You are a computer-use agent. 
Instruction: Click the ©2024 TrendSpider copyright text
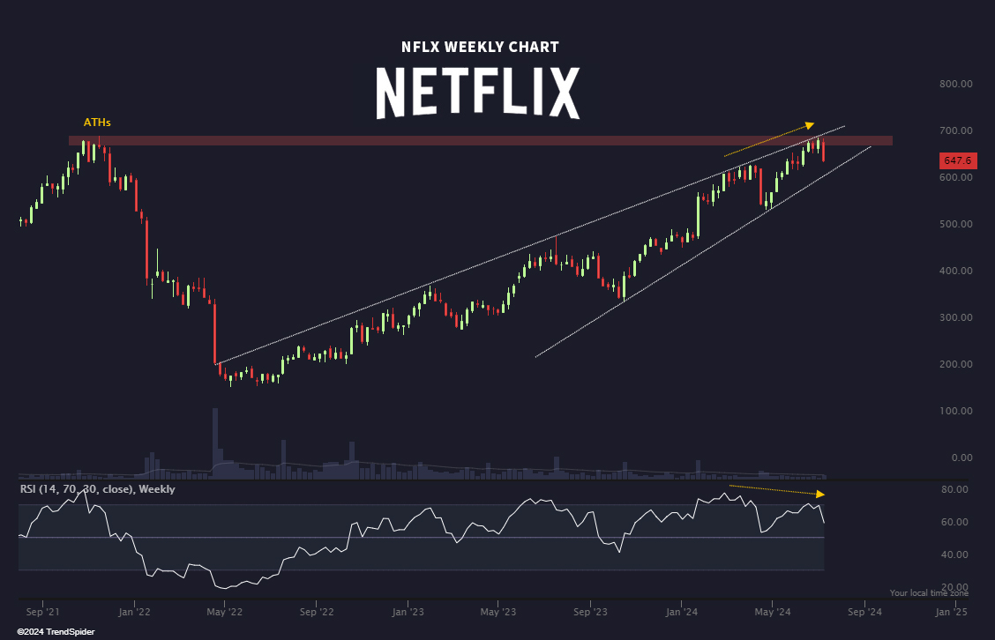[56, 632]
